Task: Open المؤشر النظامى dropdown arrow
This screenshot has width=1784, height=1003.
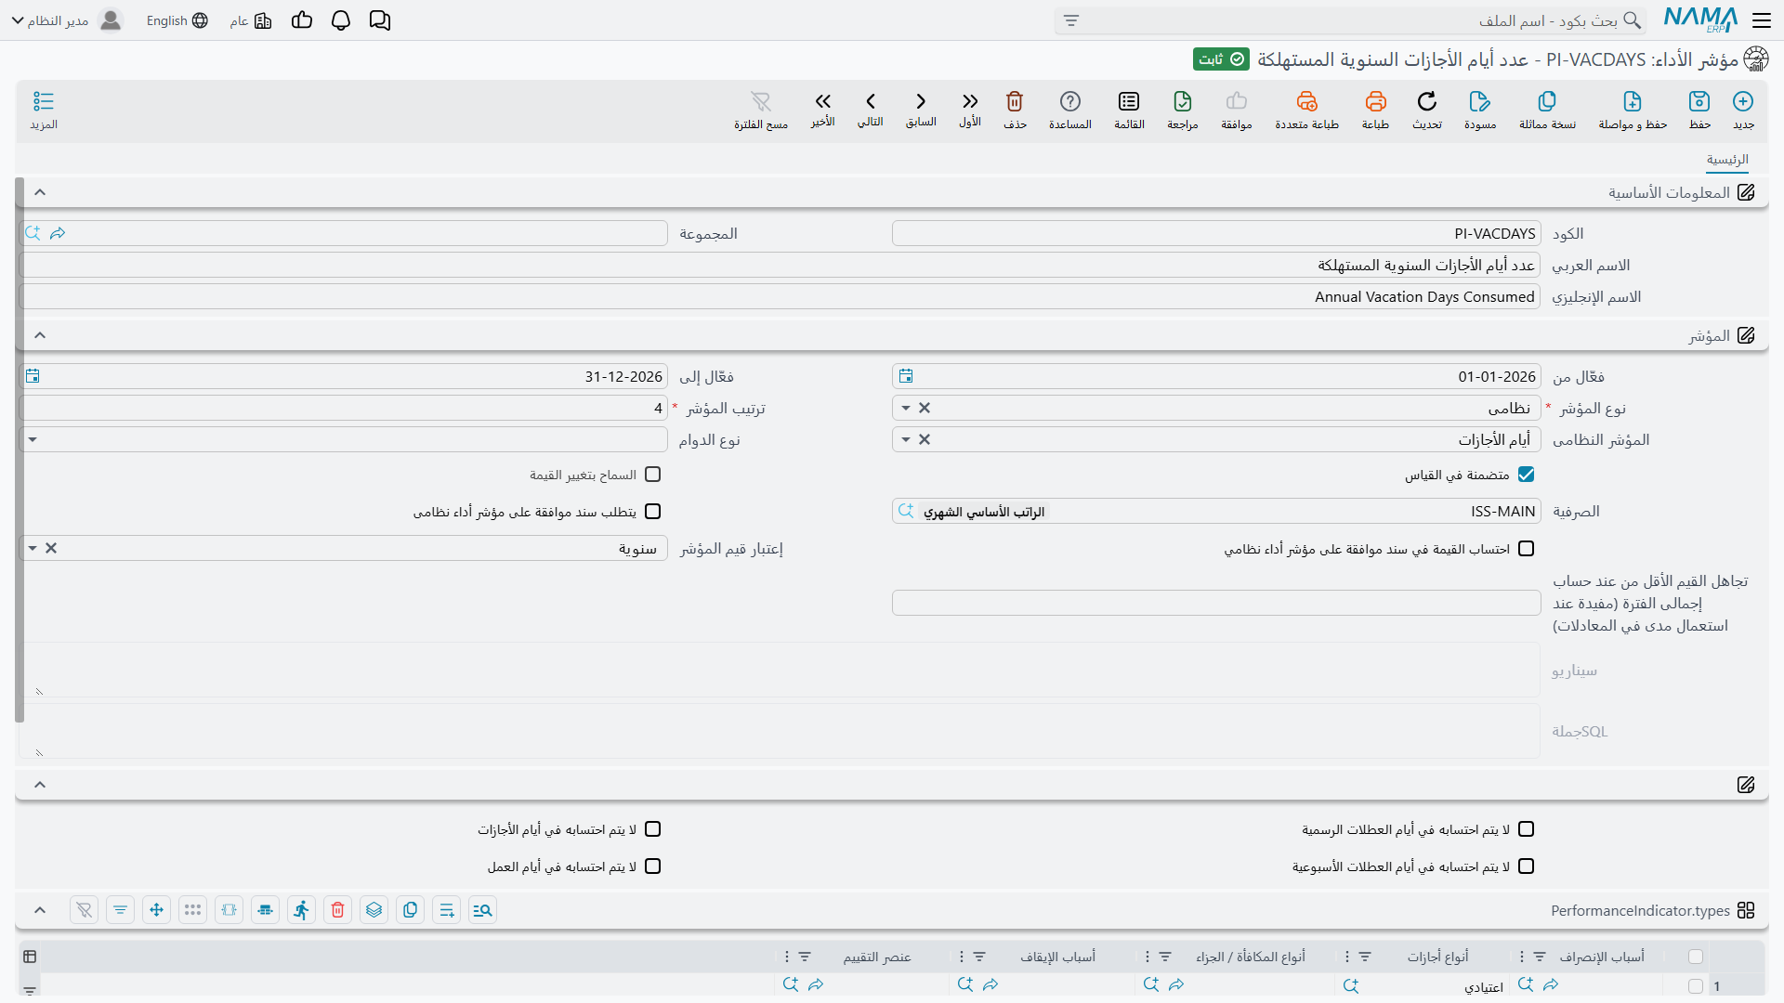Action: (x=905, y=439)
